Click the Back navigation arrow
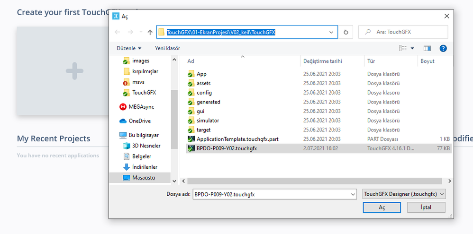Screen dimensions: 473x234 [x=118, y=32]
